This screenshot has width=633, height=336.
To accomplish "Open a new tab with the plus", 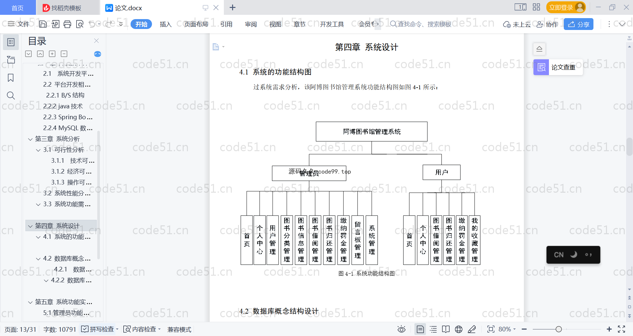I will [232, 7].
